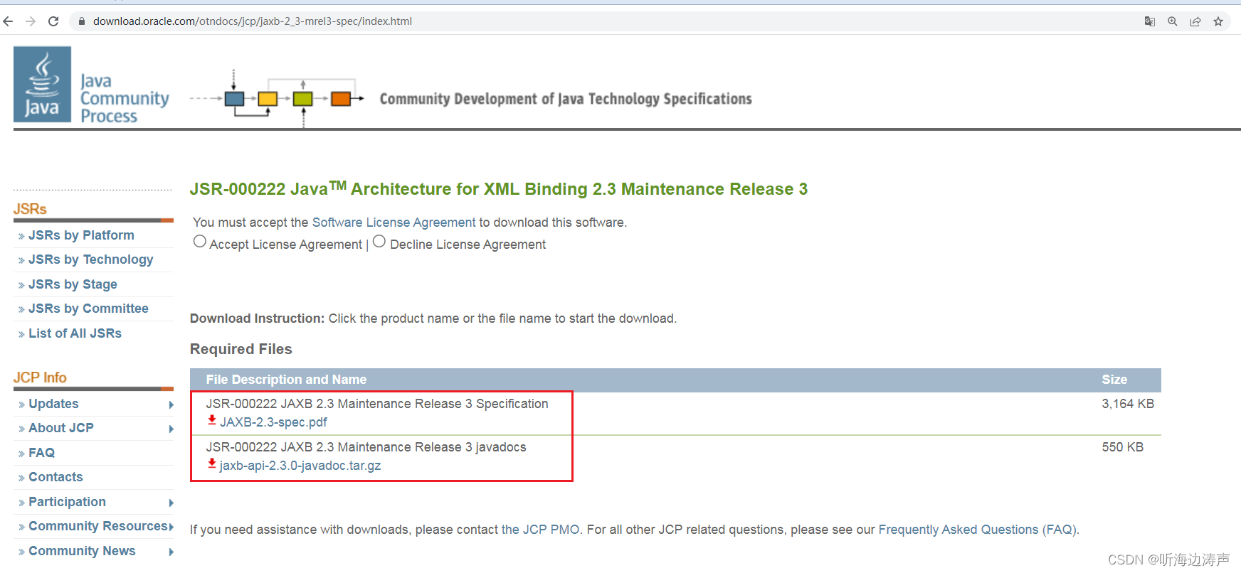The height and width of the screenshot is (573, 1241).
Task: Click the File Description and Name header
Action: click(x=286, y=380)
